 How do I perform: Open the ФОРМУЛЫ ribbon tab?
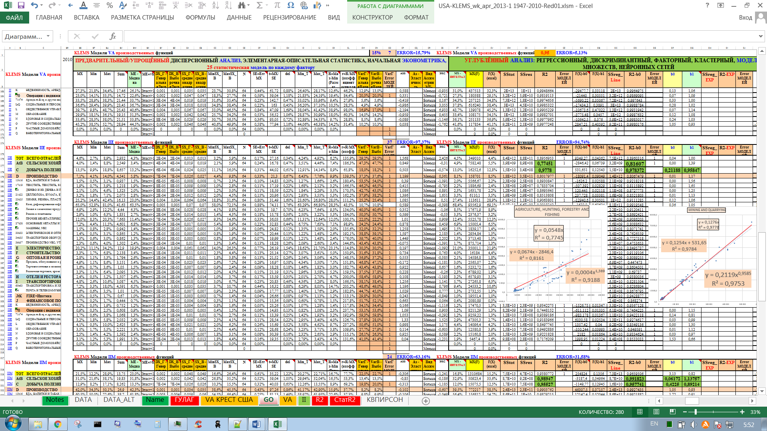tap(200, 18)
